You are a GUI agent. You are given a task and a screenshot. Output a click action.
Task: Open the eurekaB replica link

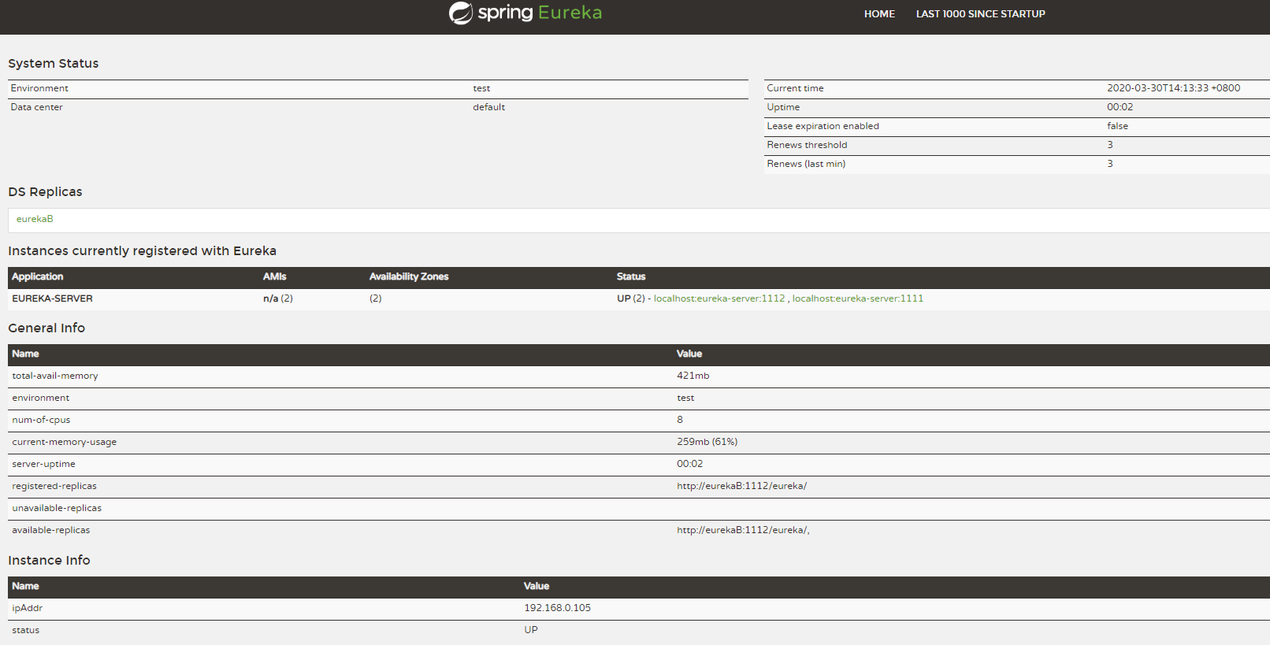35,219
